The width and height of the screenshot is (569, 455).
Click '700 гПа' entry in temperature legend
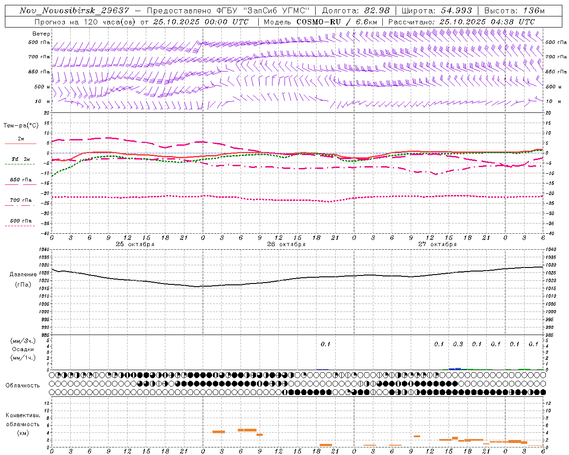21,200
